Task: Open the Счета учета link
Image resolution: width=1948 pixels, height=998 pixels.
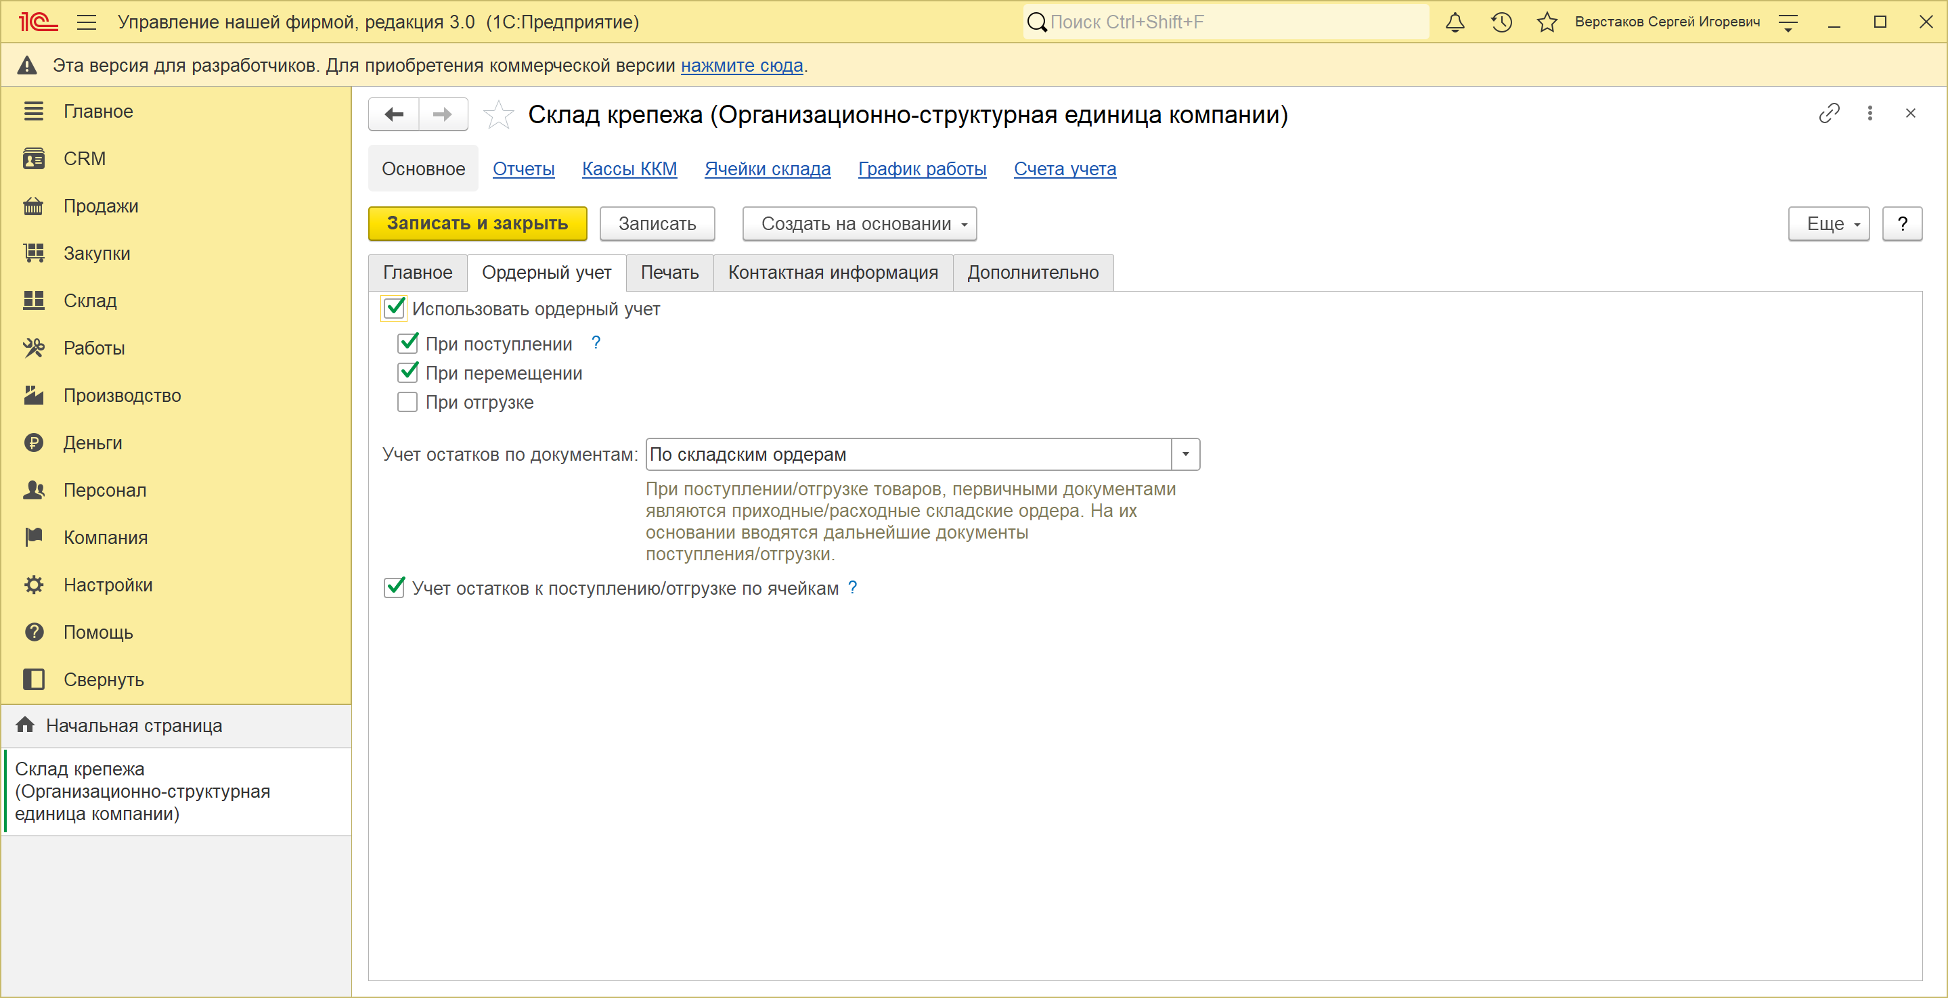Action: pos(1065,168)
